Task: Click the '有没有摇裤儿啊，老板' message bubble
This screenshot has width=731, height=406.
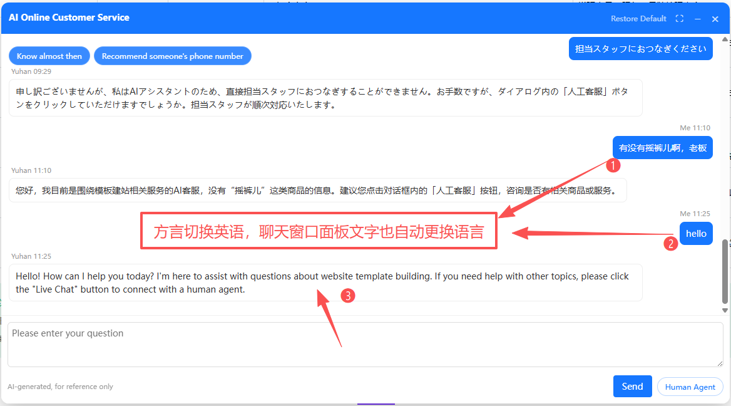Action: [662, 148]
